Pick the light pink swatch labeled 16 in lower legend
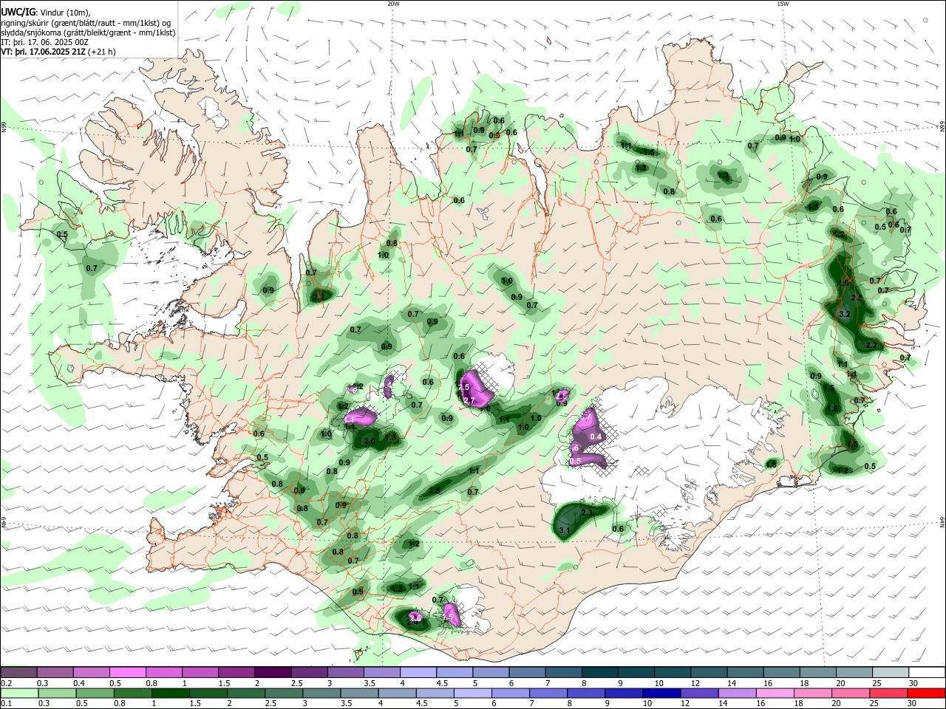Image resolution: width=946 pixels, height=709 pixels. coord(775,693)
